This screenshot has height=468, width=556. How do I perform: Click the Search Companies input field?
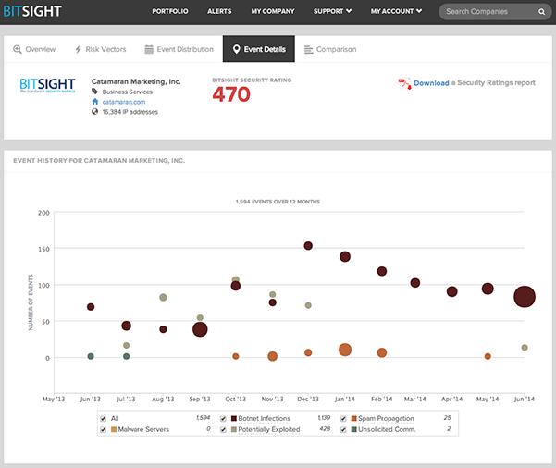(487, 12)
